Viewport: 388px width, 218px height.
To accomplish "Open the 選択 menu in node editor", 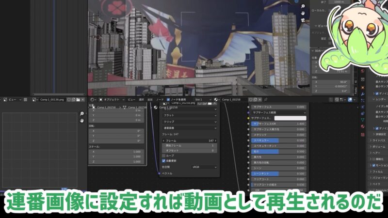I will click(141, 100).
